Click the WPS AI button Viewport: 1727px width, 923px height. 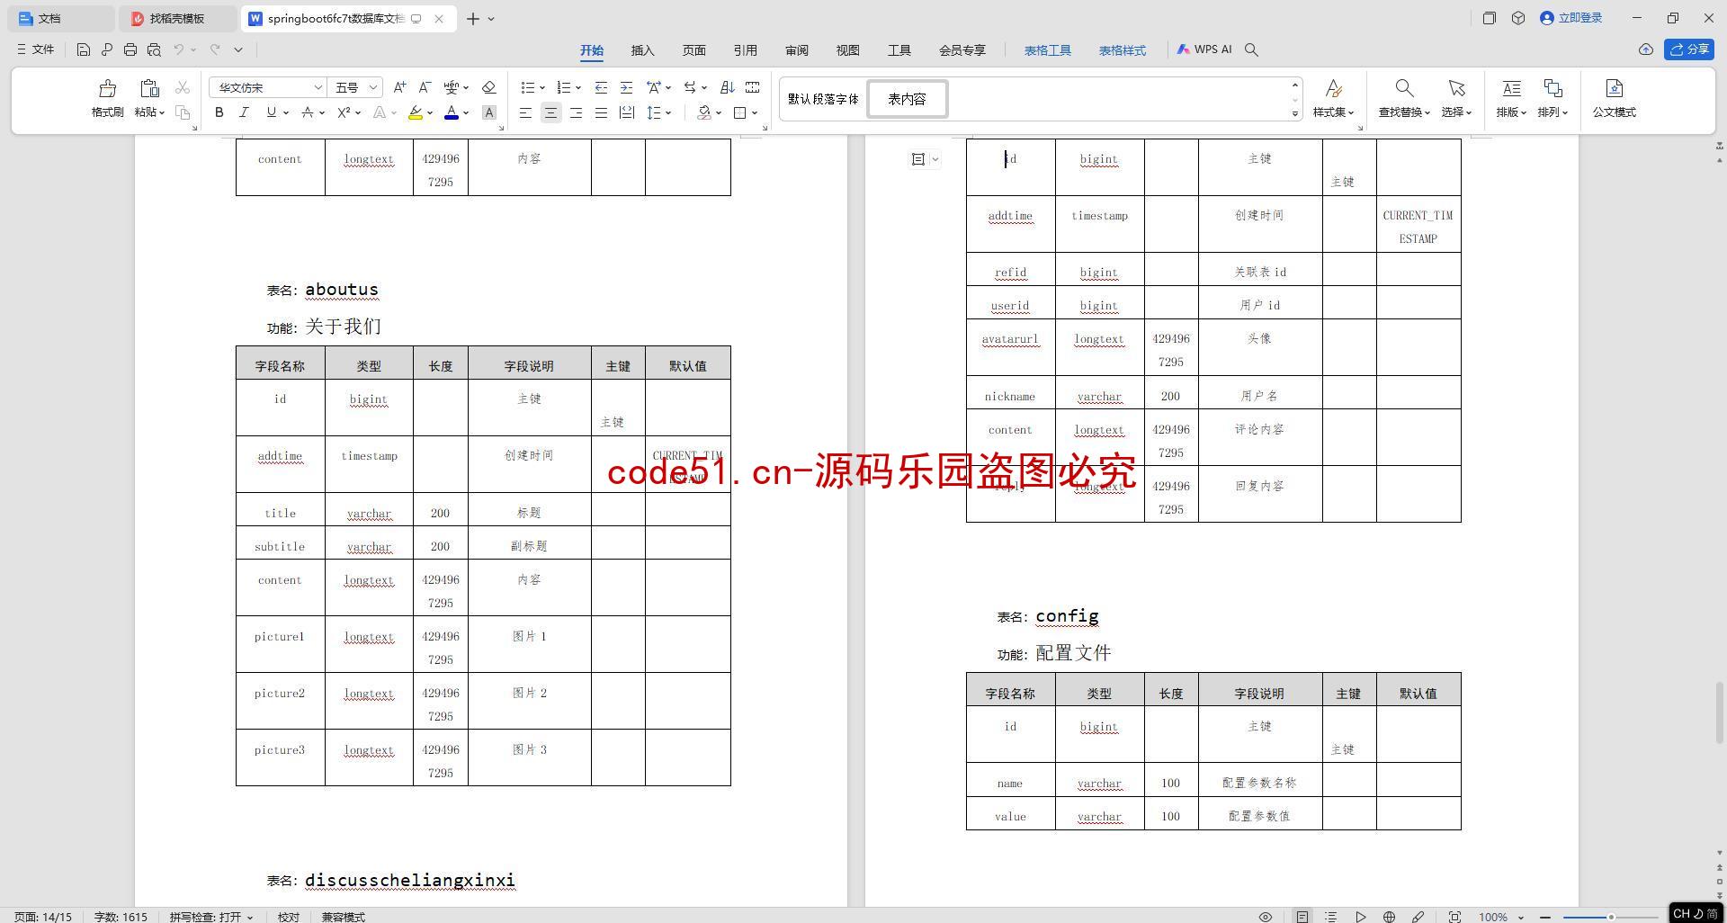point(1204,49)
